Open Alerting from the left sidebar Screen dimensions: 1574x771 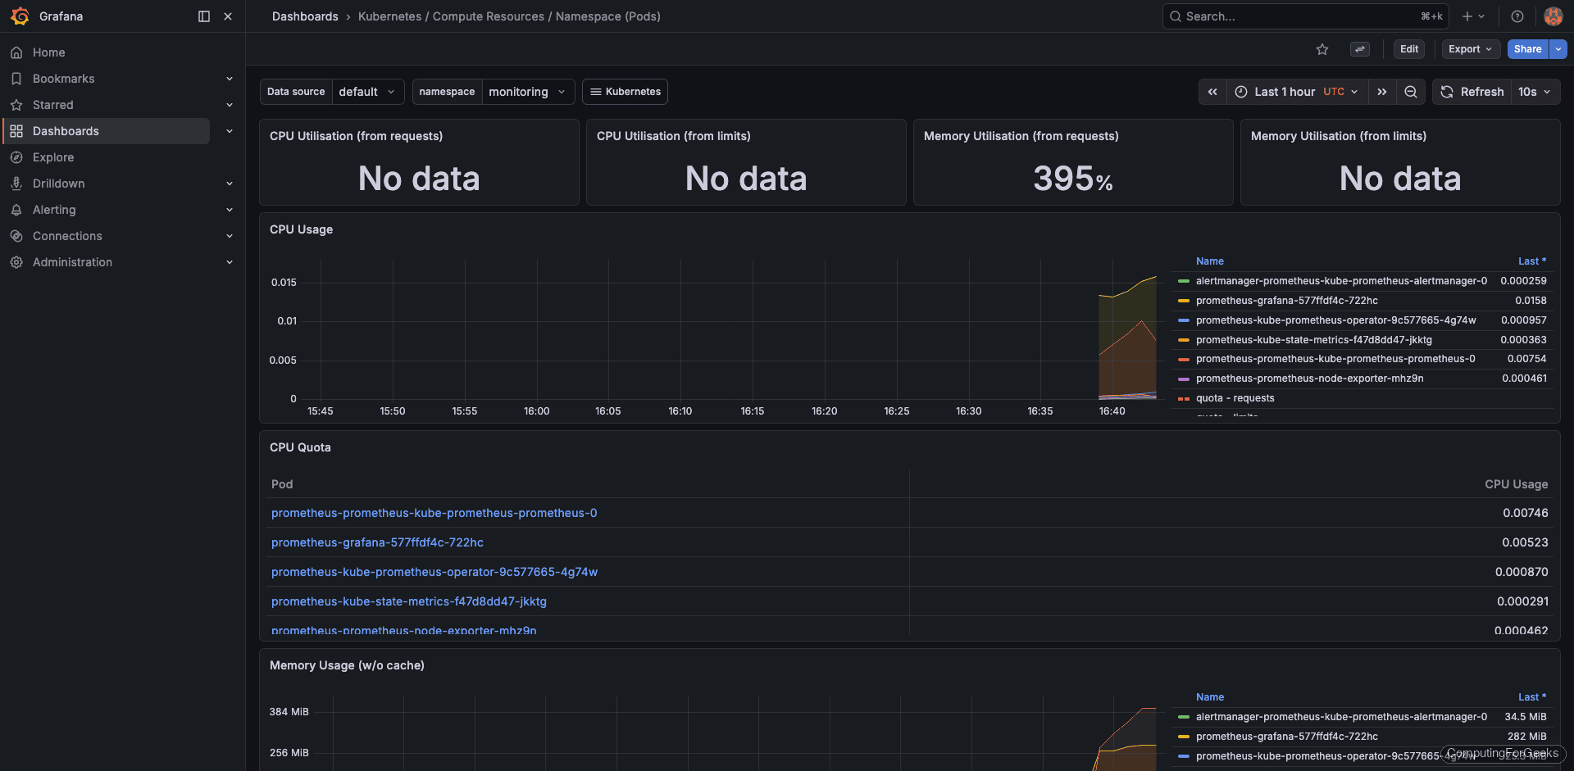54,210
